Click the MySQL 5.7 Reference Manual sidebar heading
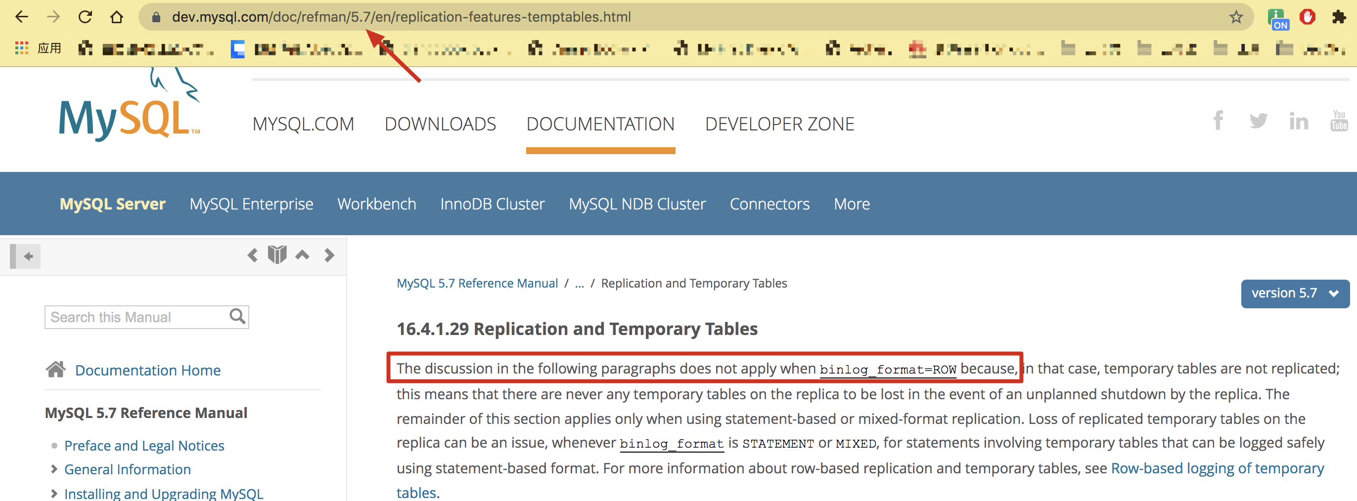Screen dimensions: 1357x501 tap(146, 413)
